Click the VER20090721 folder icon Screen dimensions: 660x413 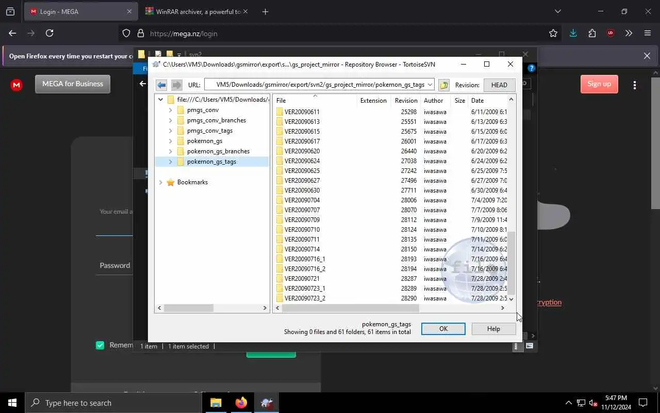279,279
